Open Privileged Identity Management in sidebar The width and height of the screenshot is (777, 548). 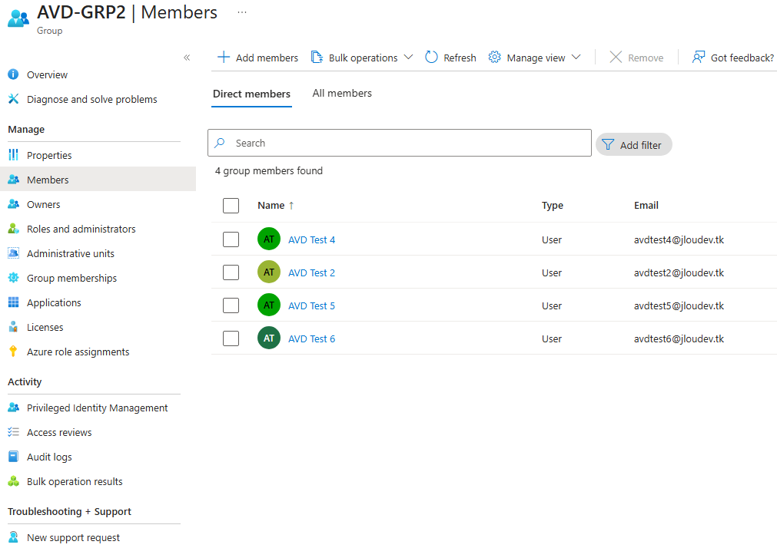tap(97, 408)
